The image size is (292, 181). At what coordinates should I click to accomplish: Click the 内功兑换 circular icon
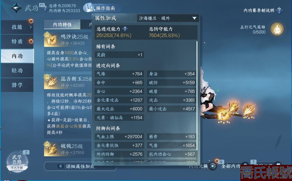(x=212, y=166)
